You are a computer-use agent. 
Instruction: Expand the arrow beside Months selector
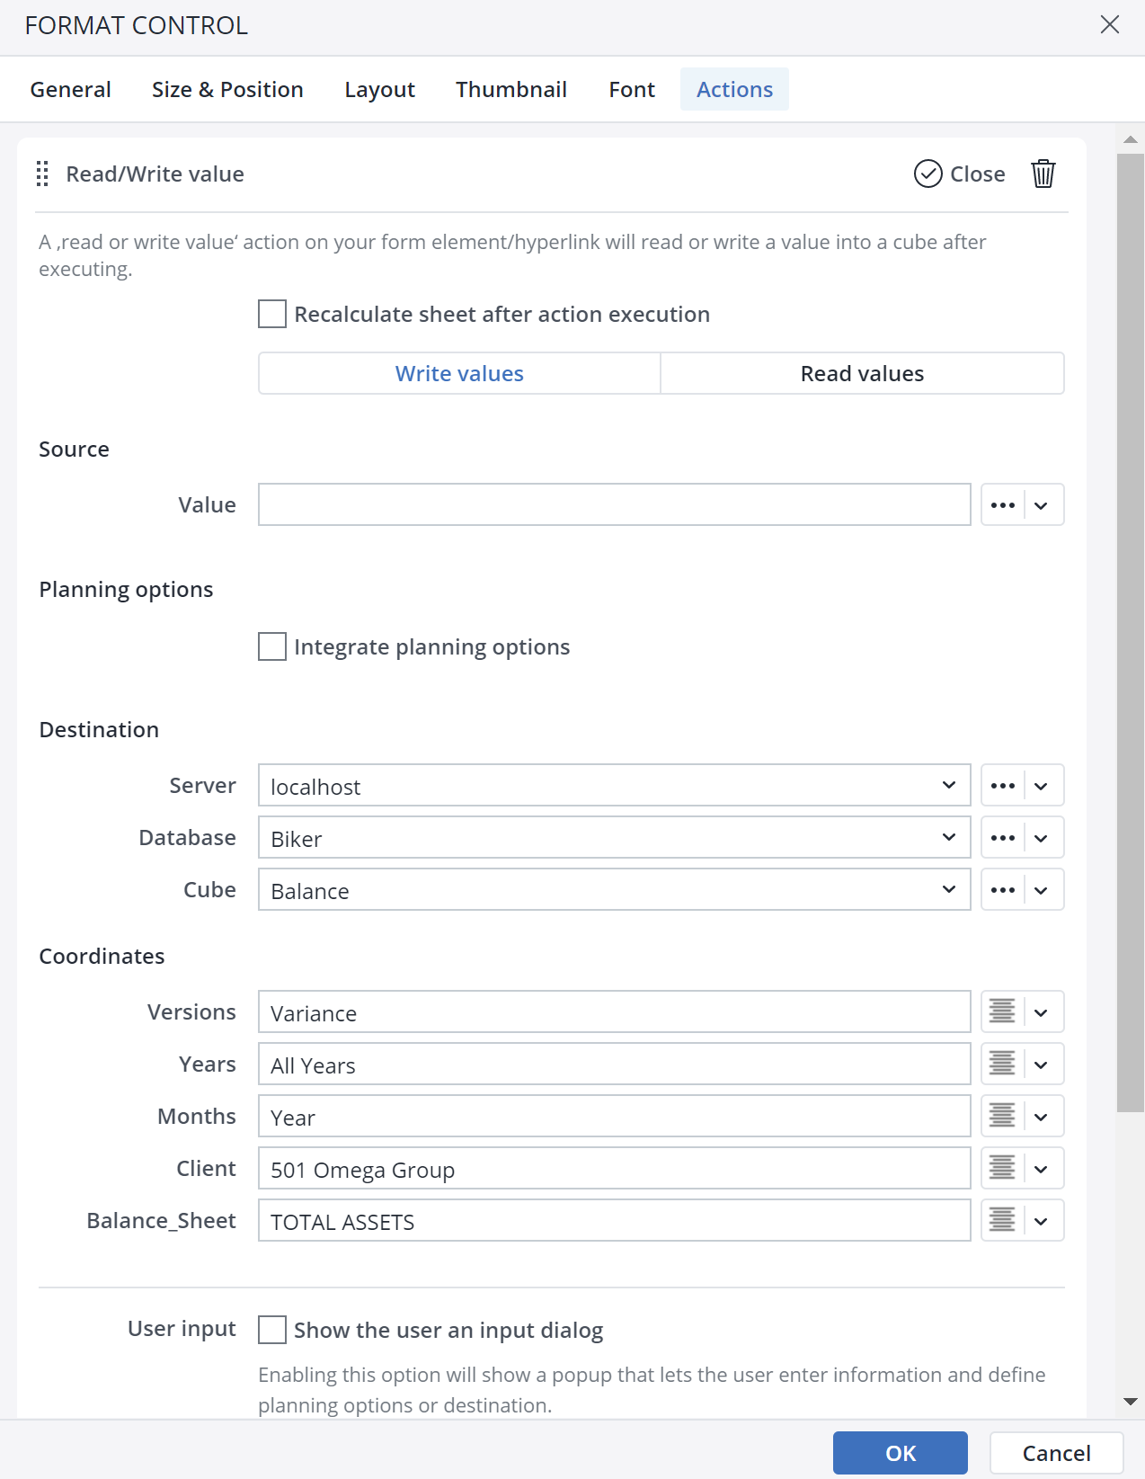(x=1042, y=1117)
